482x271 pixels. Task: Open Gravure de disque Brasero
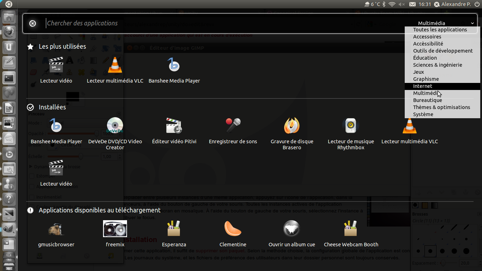292,126
